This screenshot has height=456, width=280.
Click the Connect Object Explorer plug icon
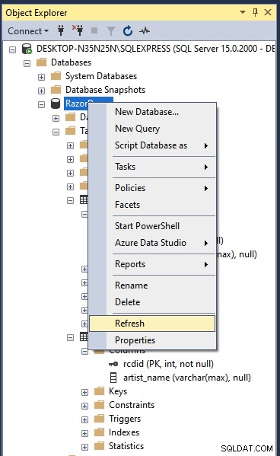[x=61, y=30]
